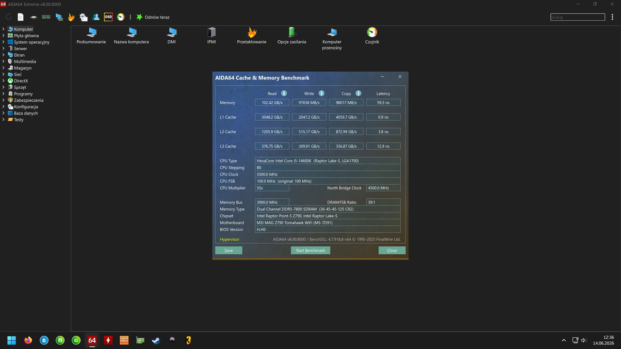
Task: Click the Read info icon
Action: 284,94
